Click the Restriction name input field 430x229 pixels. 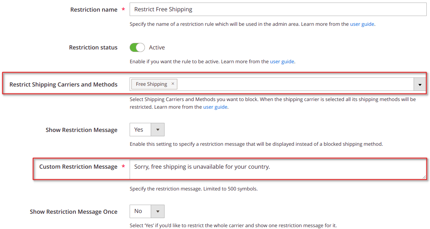[x=278, y=9]
